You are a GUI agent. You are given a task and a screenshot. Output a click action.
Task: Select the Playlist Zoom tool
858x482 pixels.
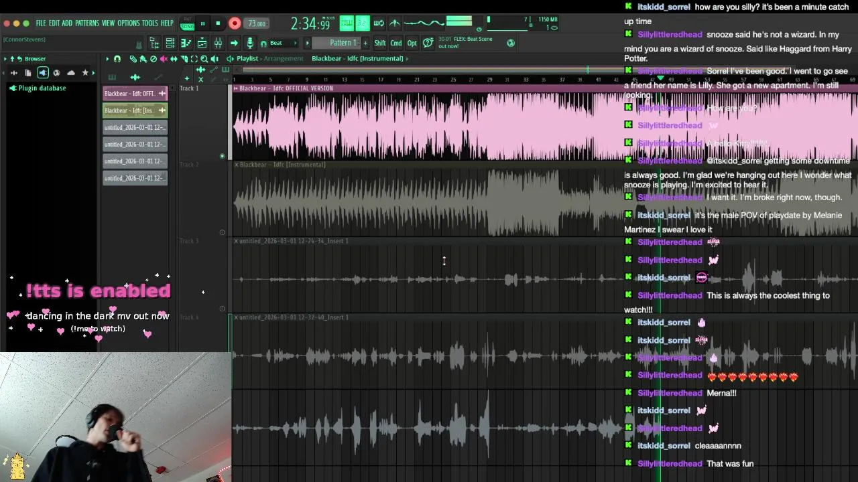pyautogui.click(x=204, y=59)
